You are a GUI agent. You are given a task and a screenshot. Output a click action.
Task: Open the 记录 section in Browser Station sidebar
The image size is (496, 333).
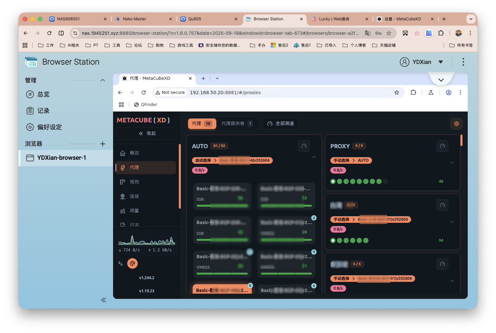[x=42, y=111]
